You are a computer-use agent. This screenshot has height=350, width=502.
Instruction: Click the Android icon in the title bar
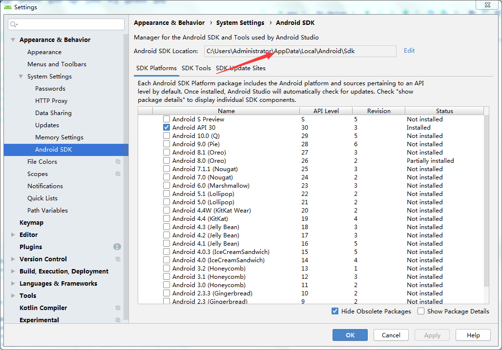[8, 7]
